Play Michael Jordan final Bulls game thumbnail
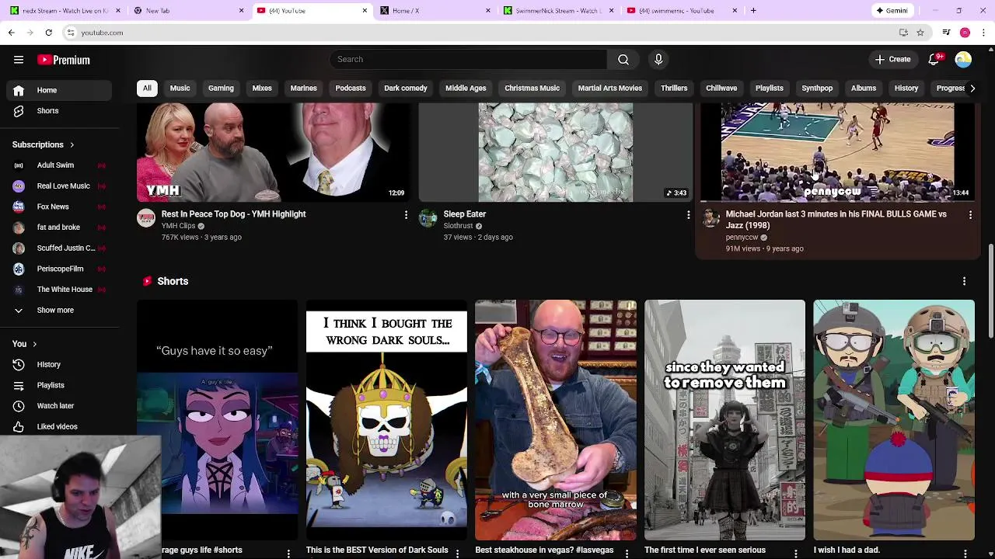The height and width of the screenshot is (559, 995). click(x=838, y=152)
